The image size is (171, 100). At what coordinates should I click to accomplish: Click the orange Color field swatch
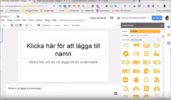[145, 31]
